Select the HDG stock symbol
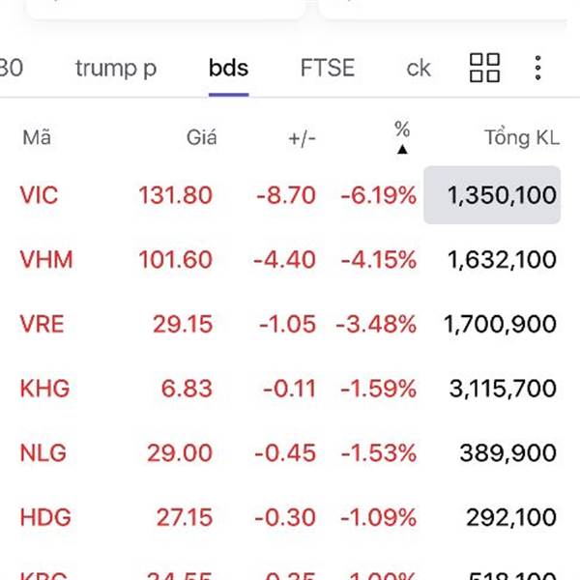Screen dimensions: 580x580 [43, 517]
